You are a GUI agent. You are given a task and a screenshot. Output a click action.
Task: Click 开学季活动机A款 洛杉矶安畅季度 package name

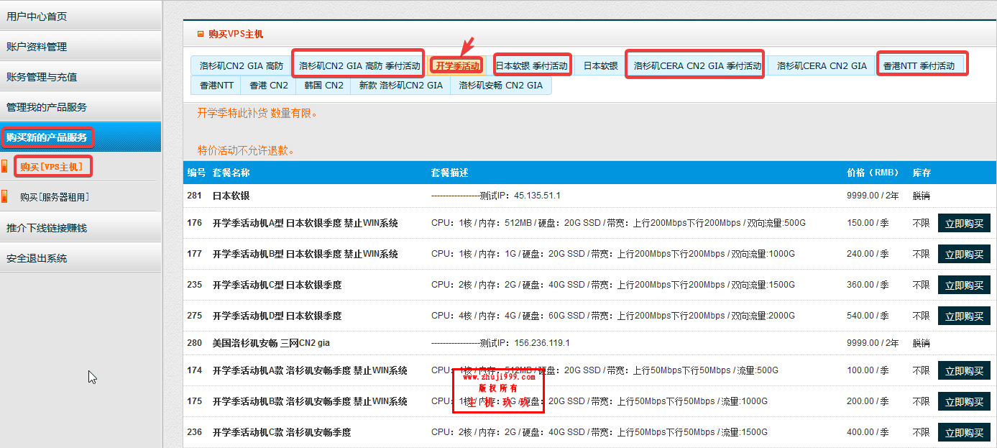tap(310, 370)
